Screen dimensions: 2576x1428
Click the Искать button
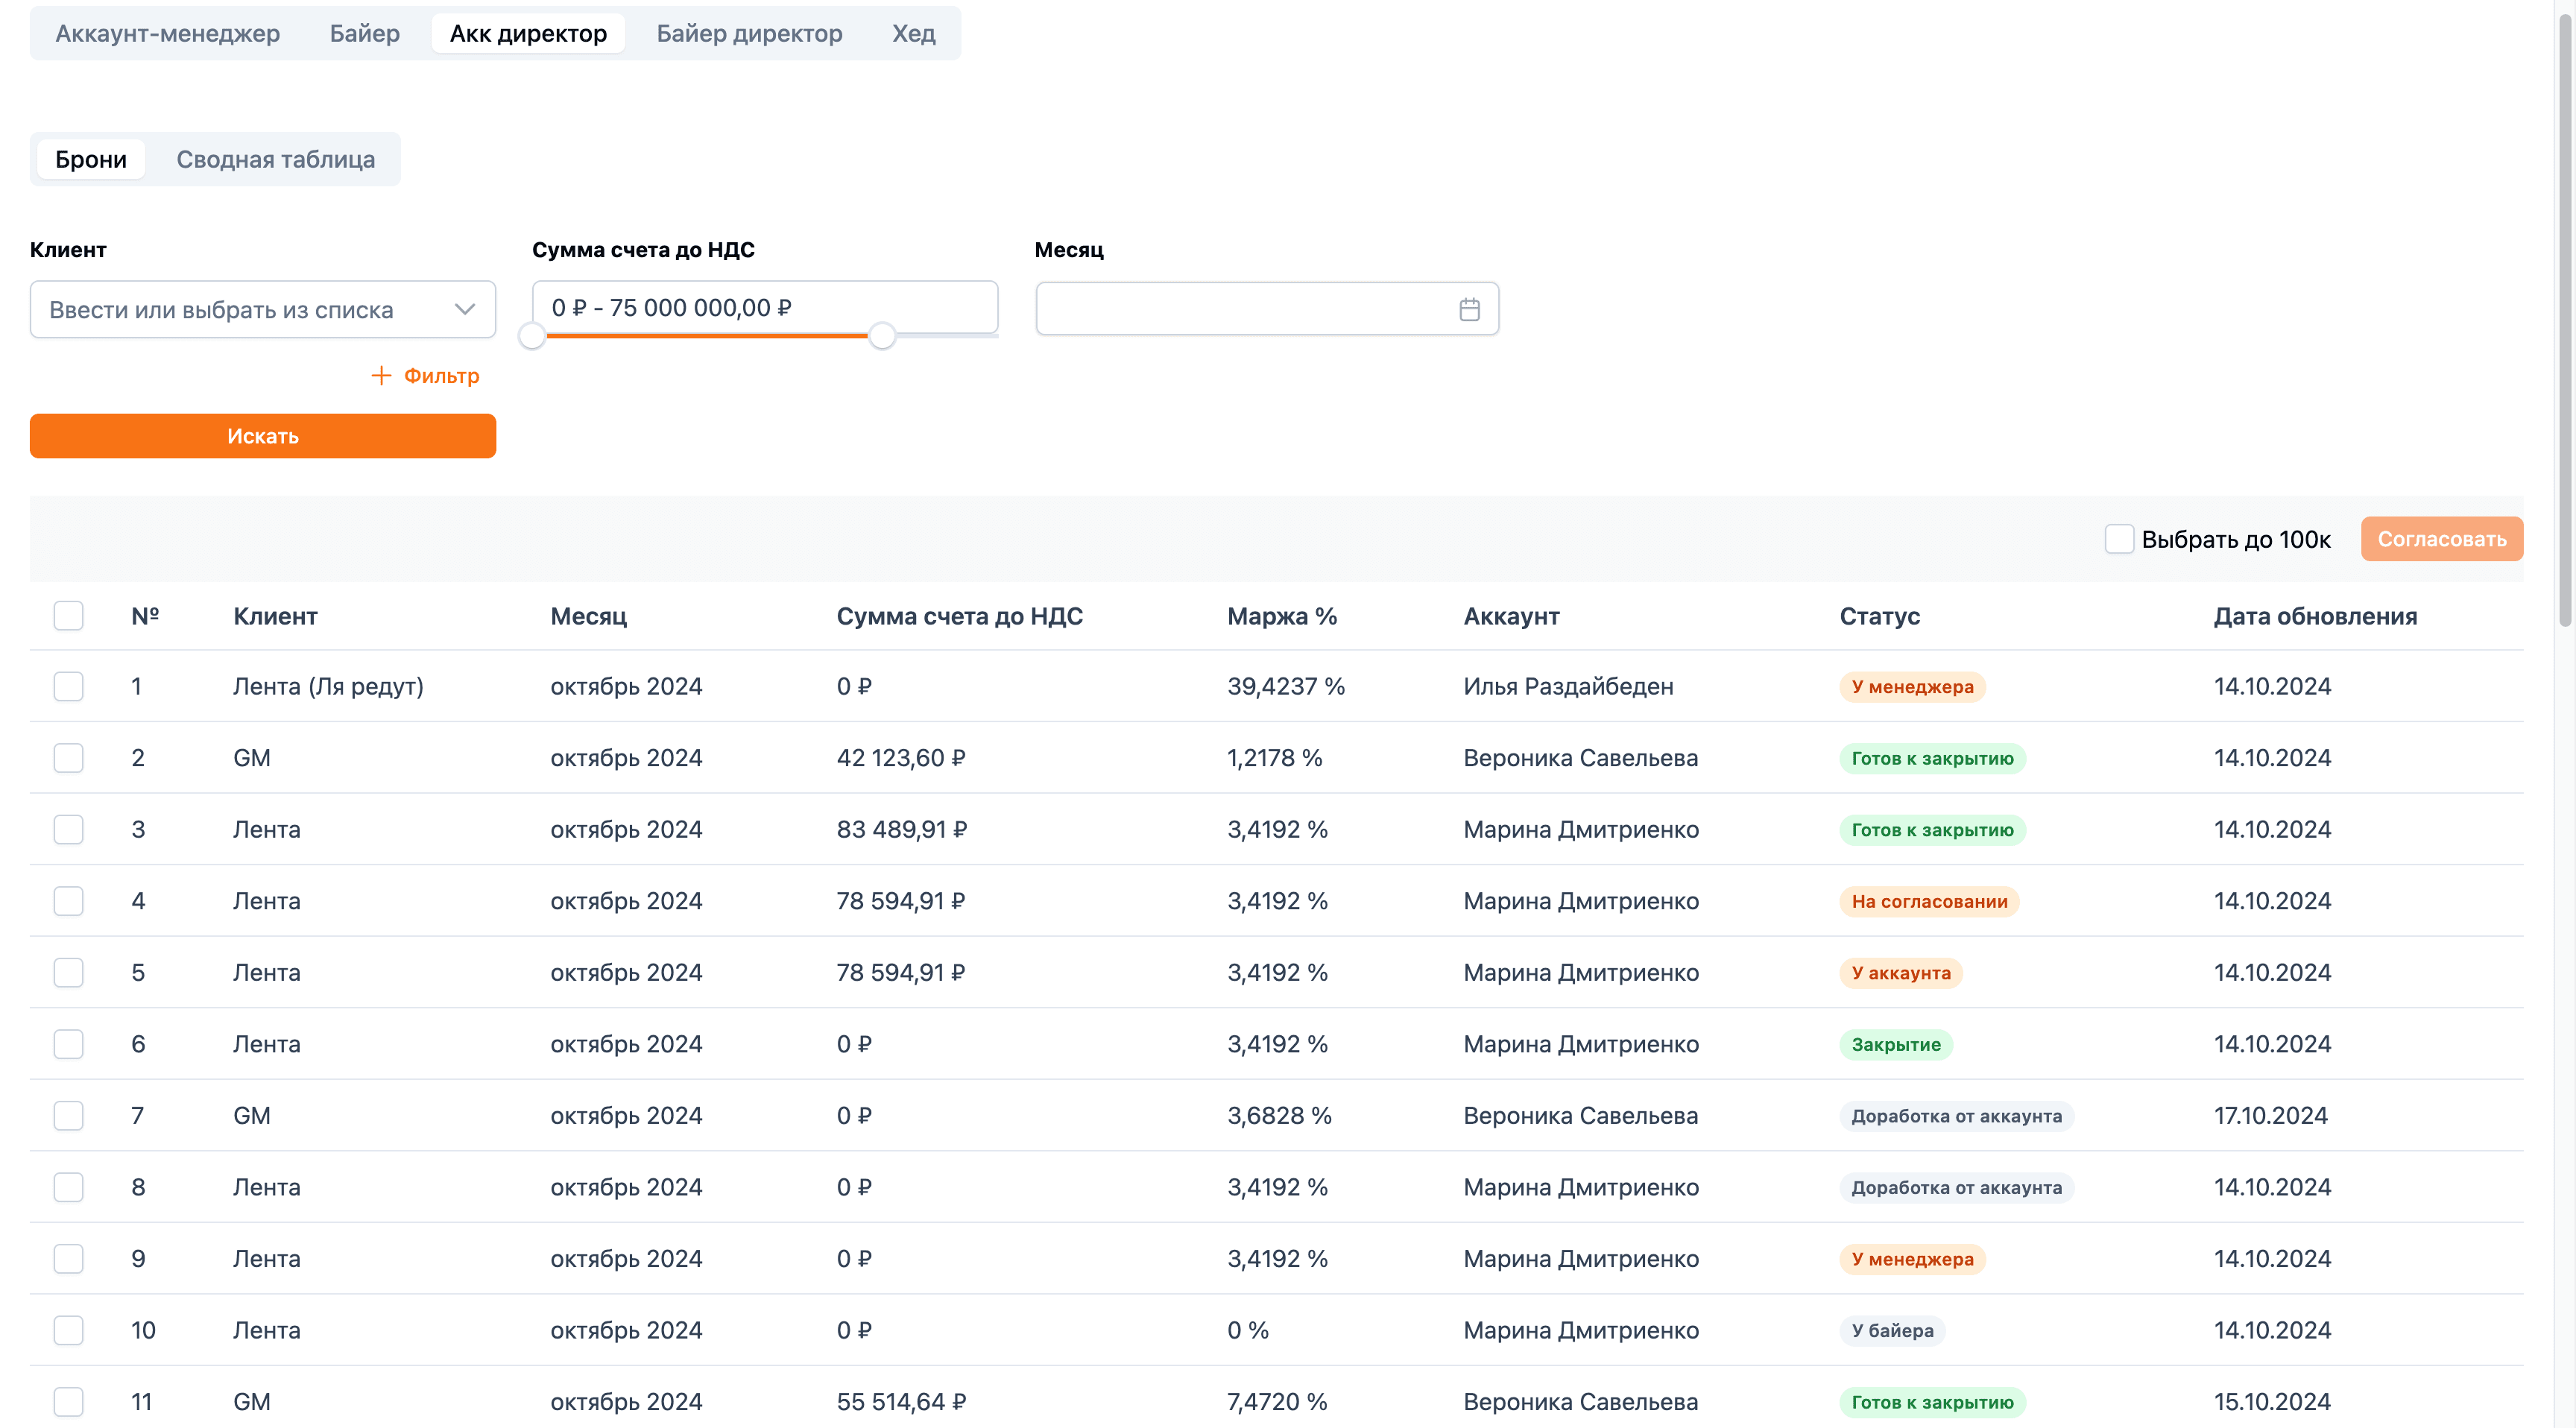tap(263, 436)
